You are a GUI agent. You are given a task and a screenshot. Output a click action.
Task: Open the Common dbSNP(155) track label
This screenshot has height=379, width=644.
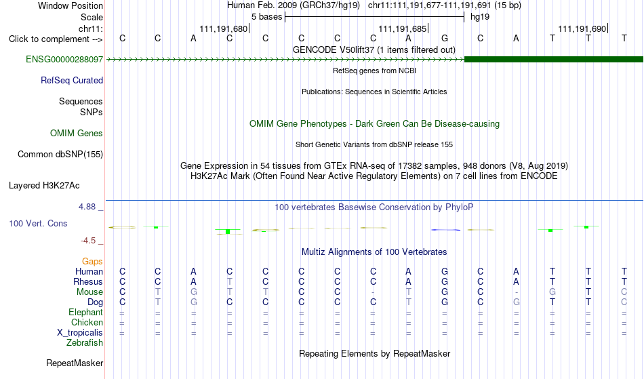tap(60, 154)
